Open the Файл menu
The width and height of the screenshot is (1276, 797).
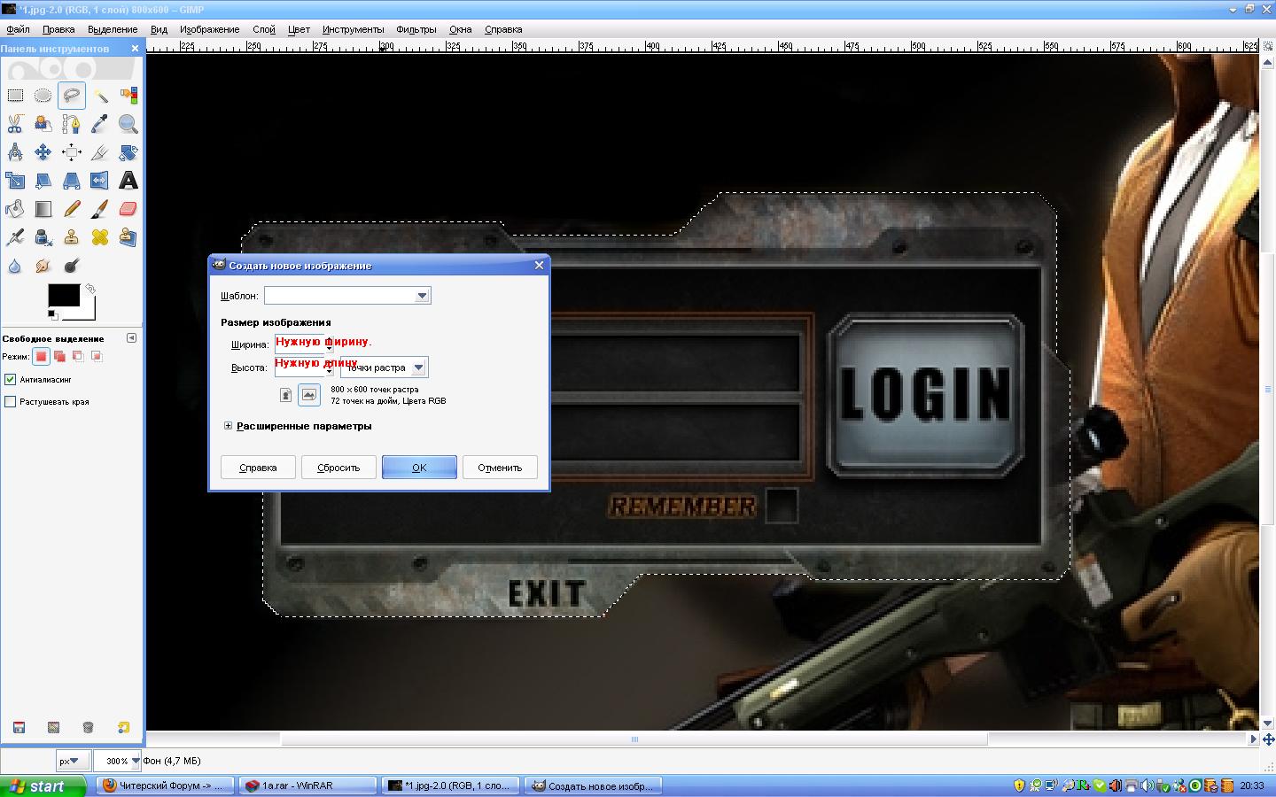pyautogui.click(x=18, y=29)
